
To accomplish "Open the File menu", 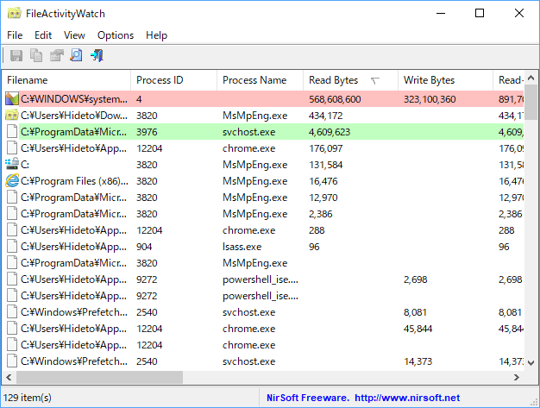I will click(15, 35).
